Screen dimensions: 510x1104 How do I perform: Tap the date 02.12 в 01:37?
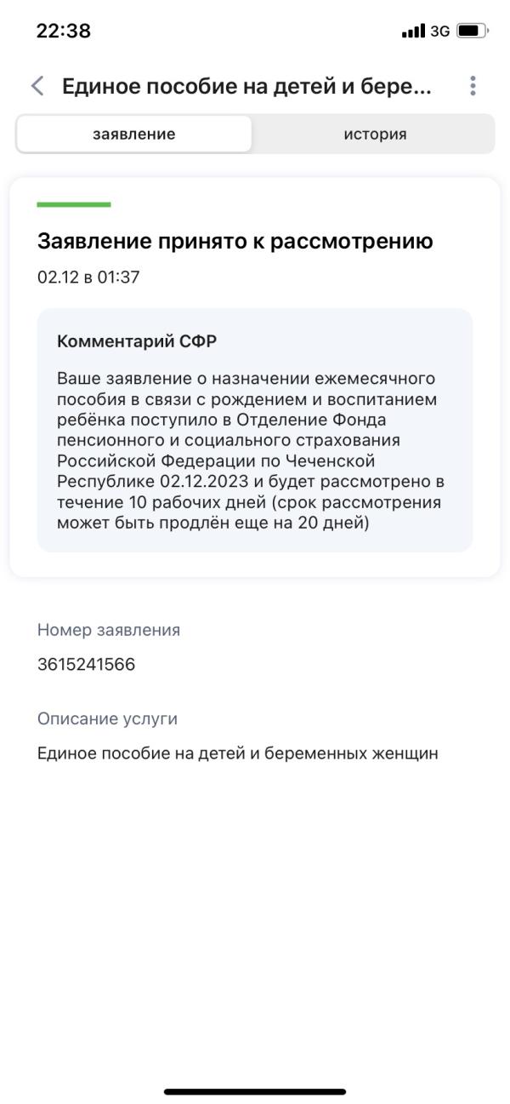(88, 278)
